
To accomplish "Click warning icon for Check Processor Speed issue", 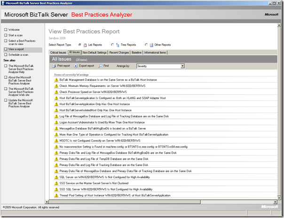I will point(56,92).
